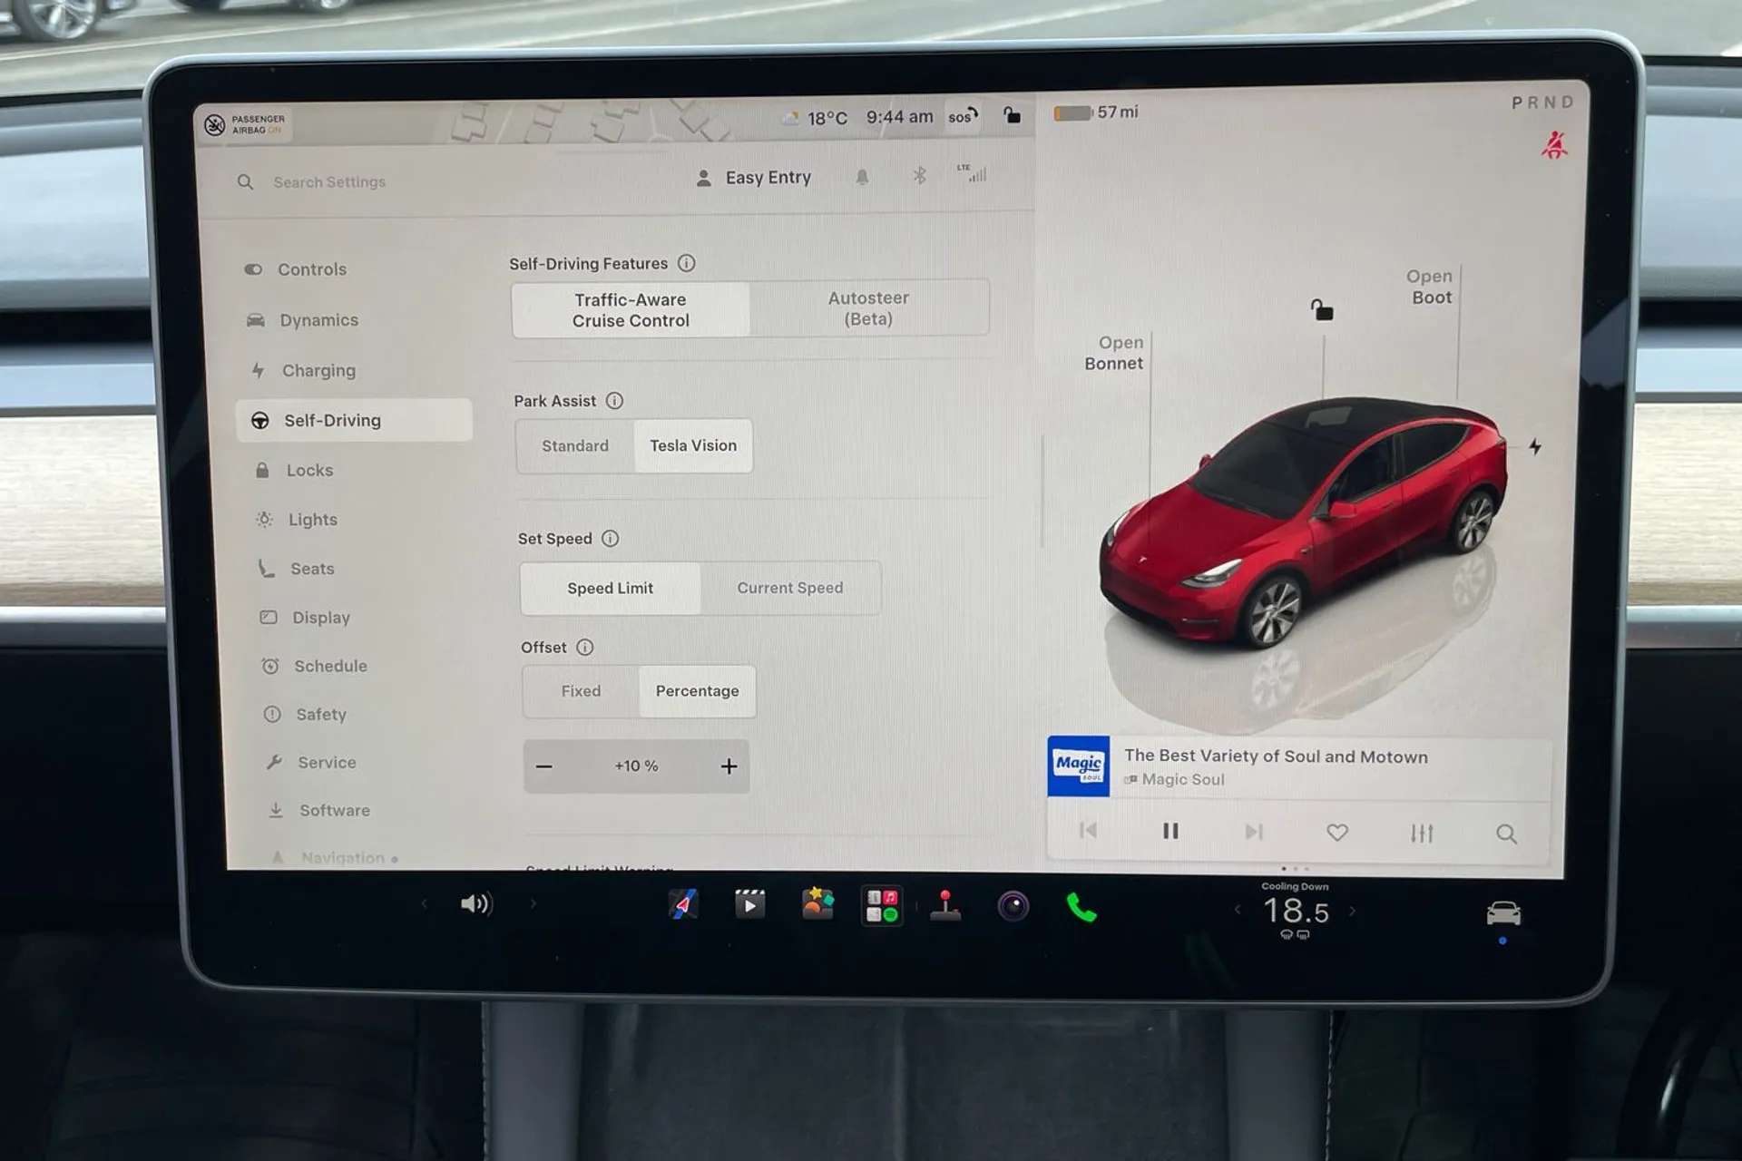Open Arcade joystick app
Screen dimensions: 1742x1161
[x=945, y=905]
